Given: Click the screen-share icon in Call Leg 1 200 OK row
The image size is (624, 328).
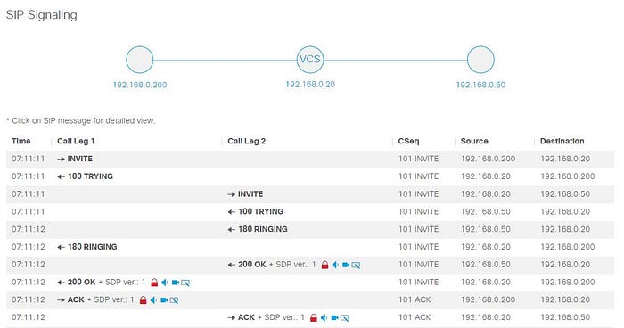Looking at the screenshot, I should point(185,283).
